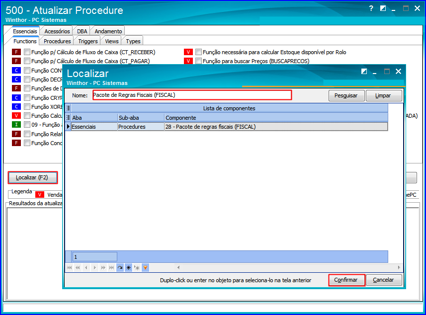The height and width of the screenshot is (315, 426).
Task: Open the Essenciais tab
Action: point(25,31)
